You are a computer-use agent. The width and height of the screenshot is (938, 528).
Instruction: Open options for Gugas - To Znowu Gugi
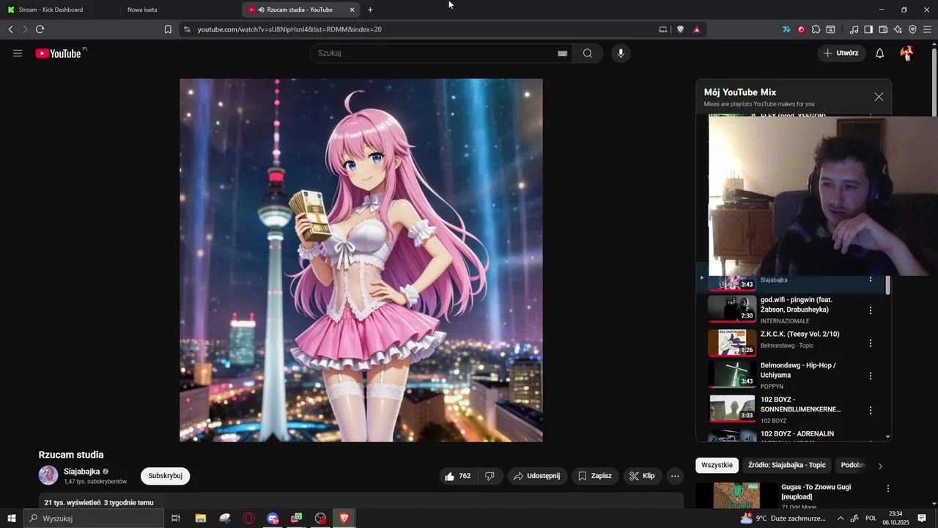point(888,488)
